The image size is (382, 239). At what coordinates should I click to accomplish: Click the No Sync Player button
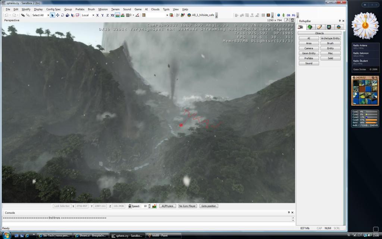pos(187,206)
